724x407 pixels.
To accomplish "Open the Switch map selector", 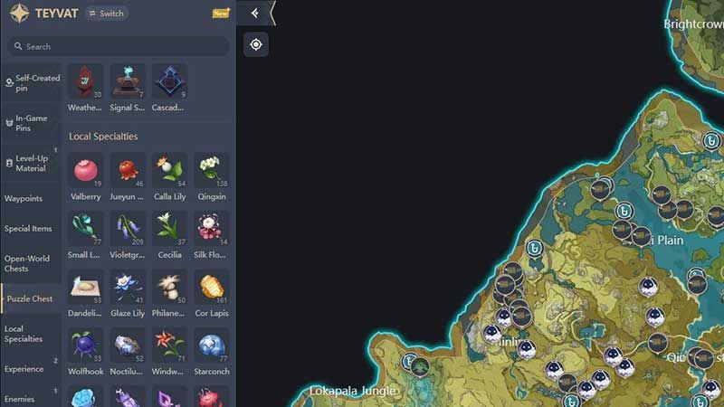I will pyautogui.click(x=107, y=14).
